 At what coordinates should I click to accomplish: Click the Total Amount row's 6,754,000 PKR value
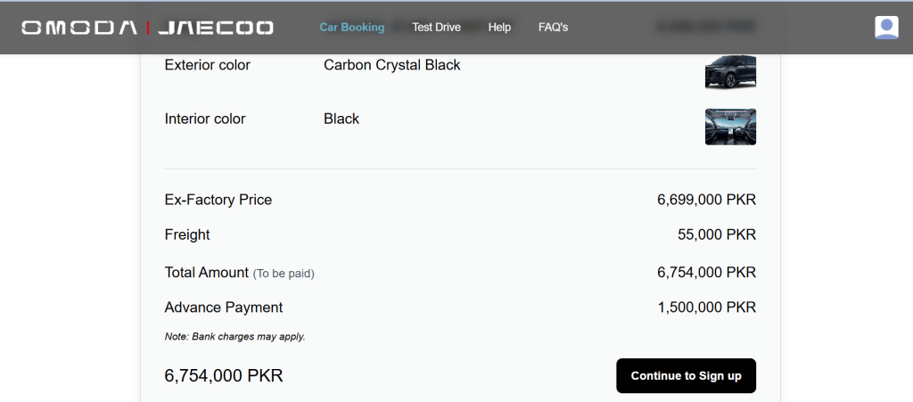pyautogui.click(x=706, y=272)
